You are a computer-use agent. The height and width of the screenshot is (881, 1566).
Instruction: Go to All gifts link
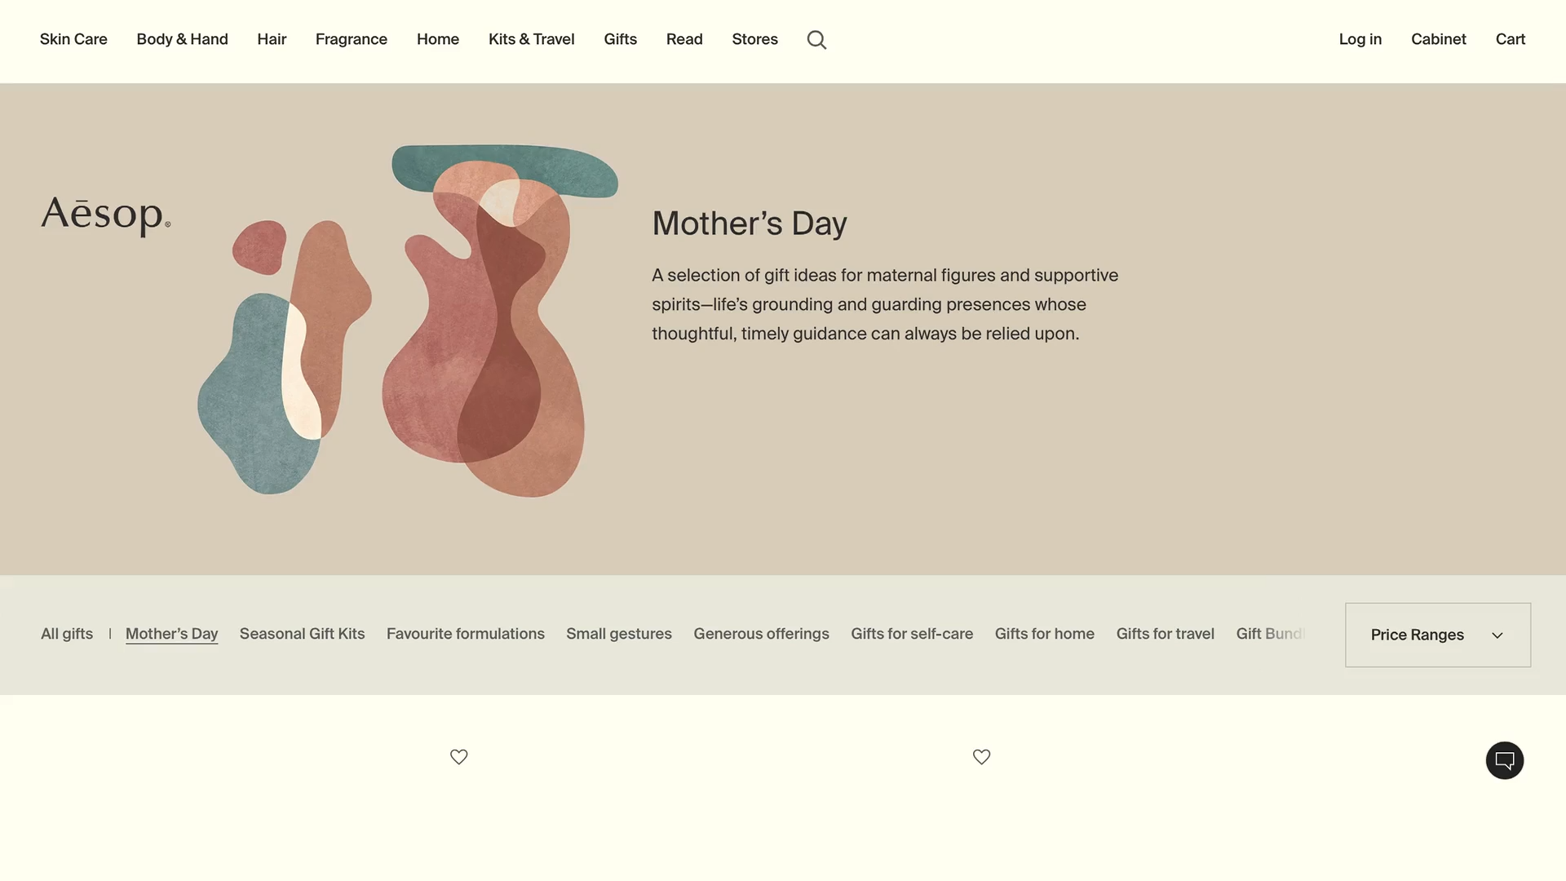tap(67, 634)
